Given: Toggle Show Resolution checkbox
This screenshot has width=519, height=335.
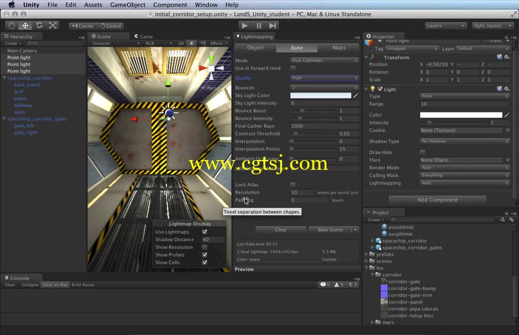Looking at the screenshot, I should click(204, 247).
